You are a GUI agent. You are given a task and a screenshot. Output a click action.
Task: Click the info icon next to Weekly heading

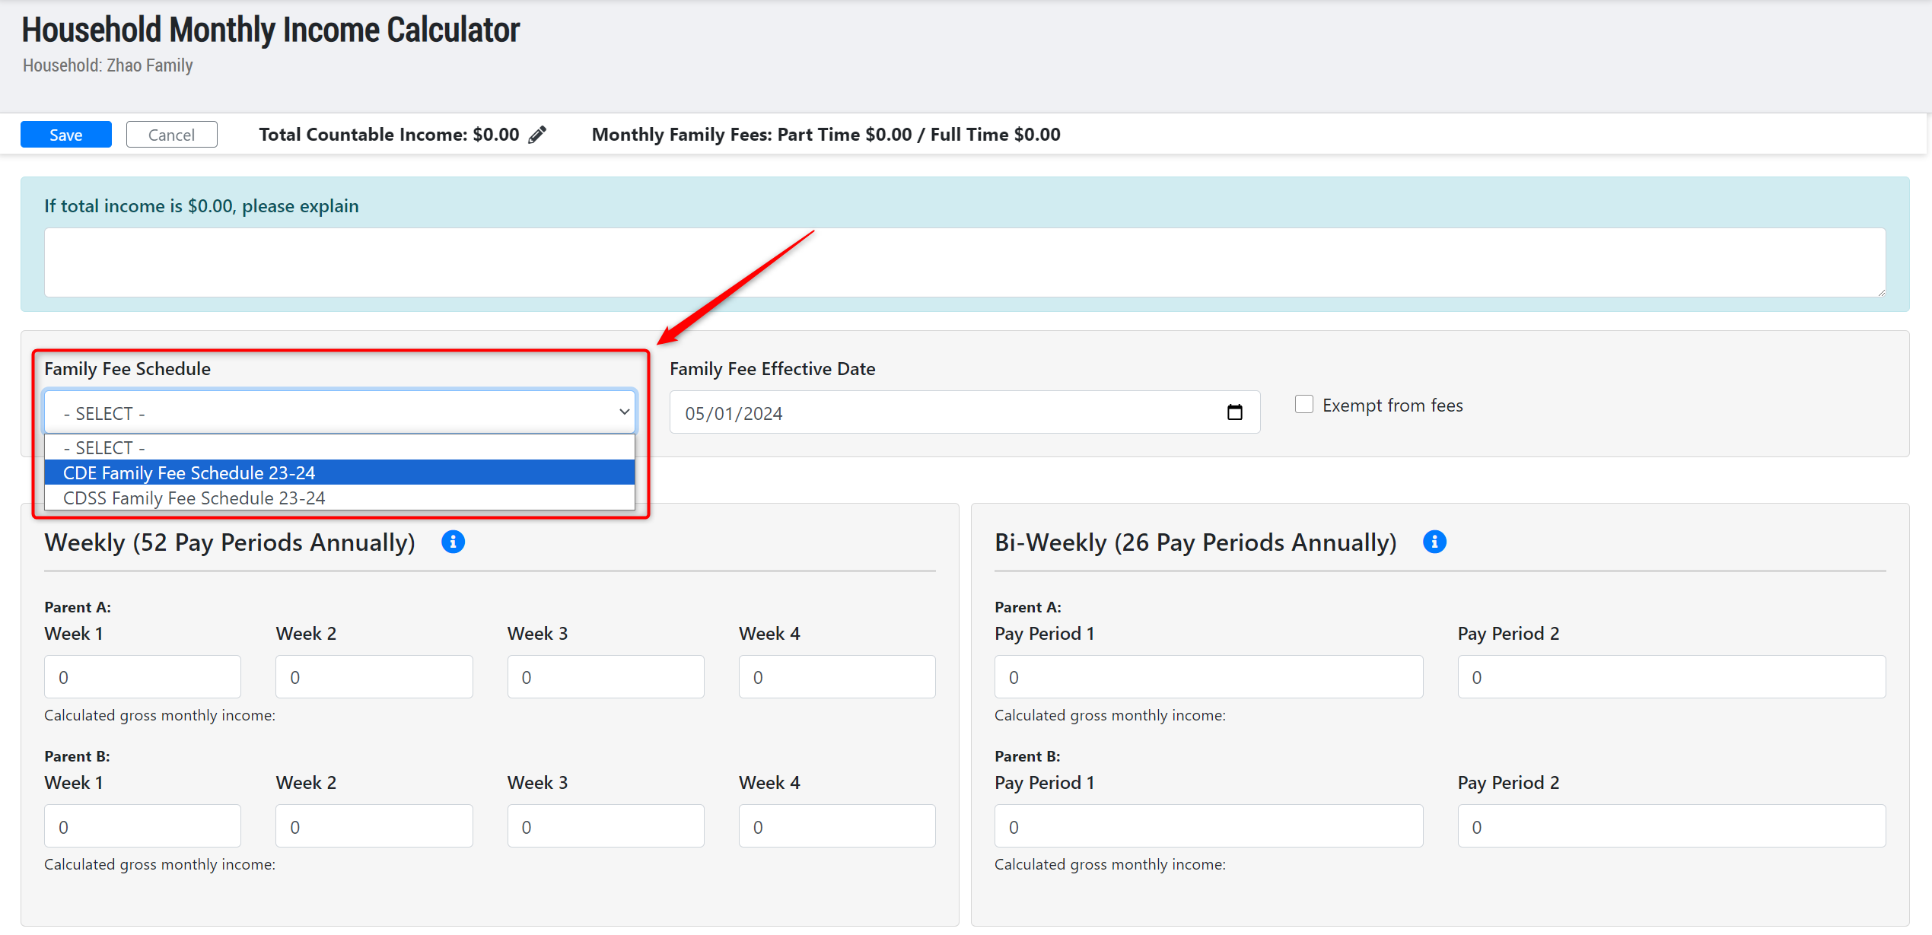(453, 542)
